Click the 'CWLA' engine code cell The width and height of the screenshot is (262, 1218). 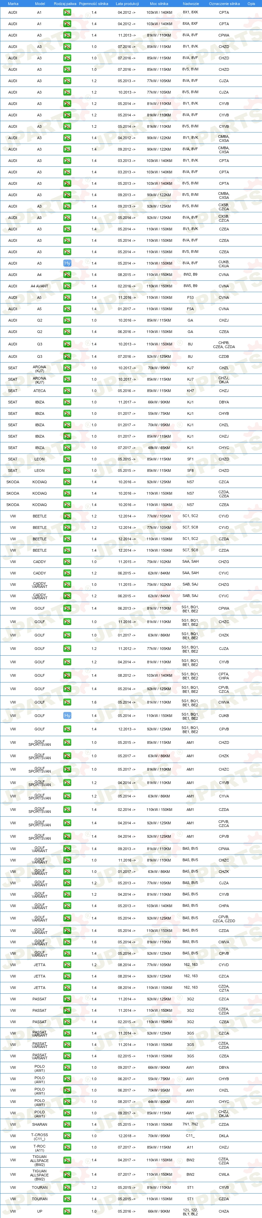[224, 1174]
